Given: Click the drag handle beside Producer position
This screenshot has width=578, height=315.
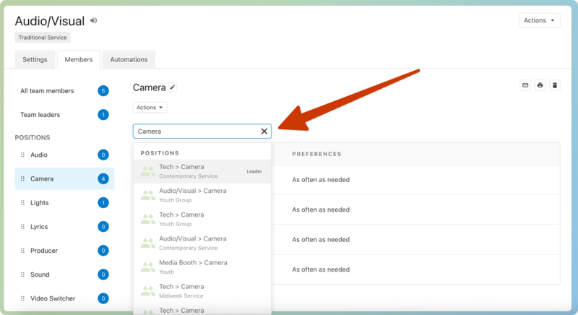Looking at the screenshot, I should click(22, 251).
